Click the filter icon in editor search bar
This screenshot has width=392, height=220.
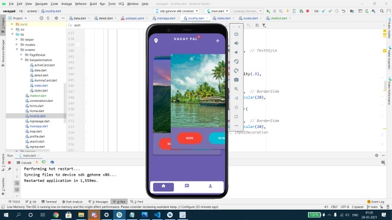[264, 25]
